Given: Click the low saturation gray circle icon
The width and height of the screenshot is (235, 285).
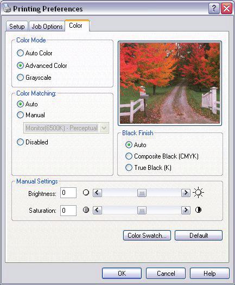Looking at the screenshot, I should coord(86,210).
